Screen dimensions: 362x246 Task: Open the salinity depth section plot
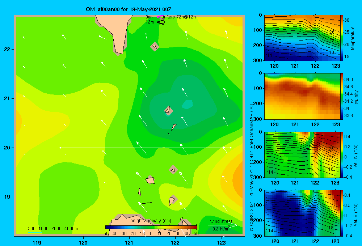(302, 96)
